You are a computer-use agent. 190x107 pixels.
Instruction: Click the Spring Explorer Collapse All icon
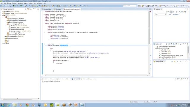172,62
